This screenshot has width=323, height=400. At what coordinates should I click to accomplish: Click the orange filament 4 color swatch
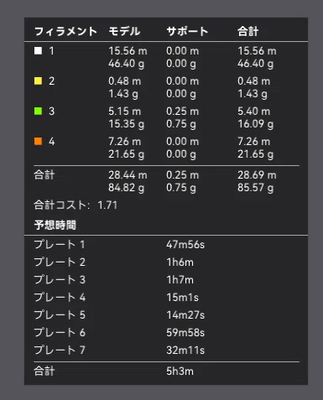pyautogui.click(x=38, y=142)
